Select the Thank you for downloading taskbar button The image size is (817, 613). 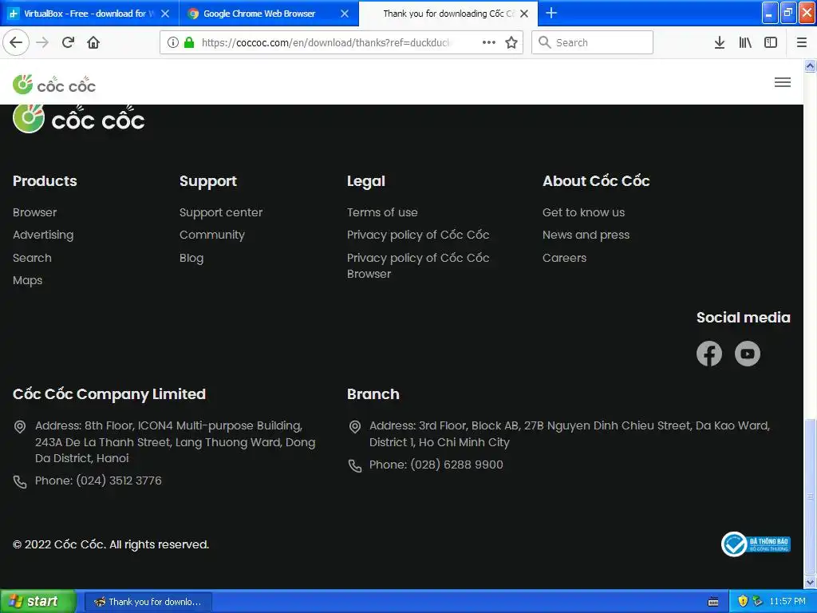(148, 602)
